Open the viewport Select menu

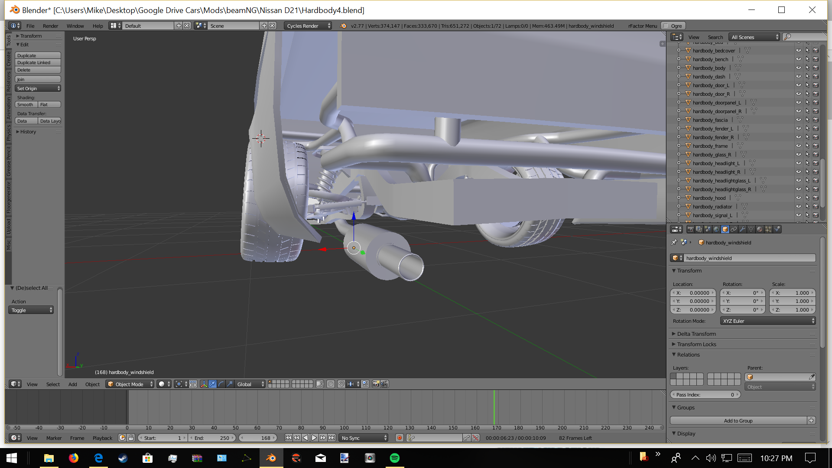click(53, 384)
